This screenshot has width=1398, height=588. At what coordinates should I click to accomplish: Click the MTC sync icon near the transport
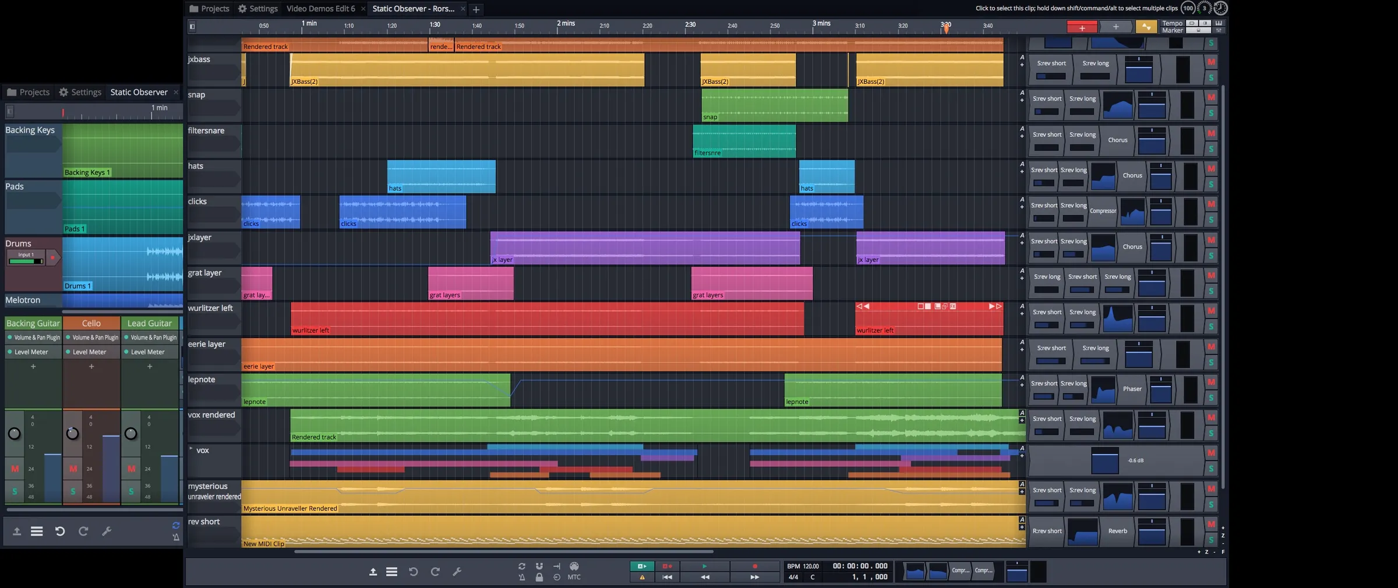[x=575, y=577]
